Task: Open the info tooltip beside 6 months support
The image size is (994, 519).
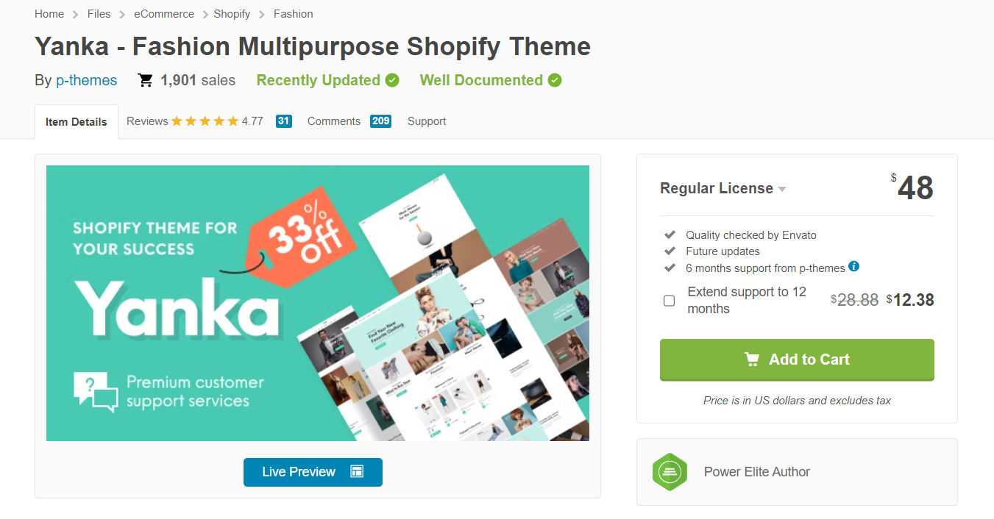Action: pos(853,267)
